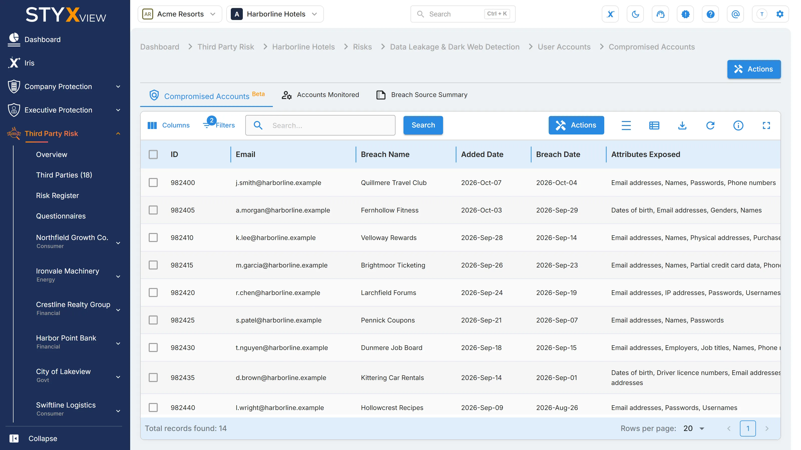Expand Northfield Growth Co. entry

pyautogui.click(x=118, y=243)
